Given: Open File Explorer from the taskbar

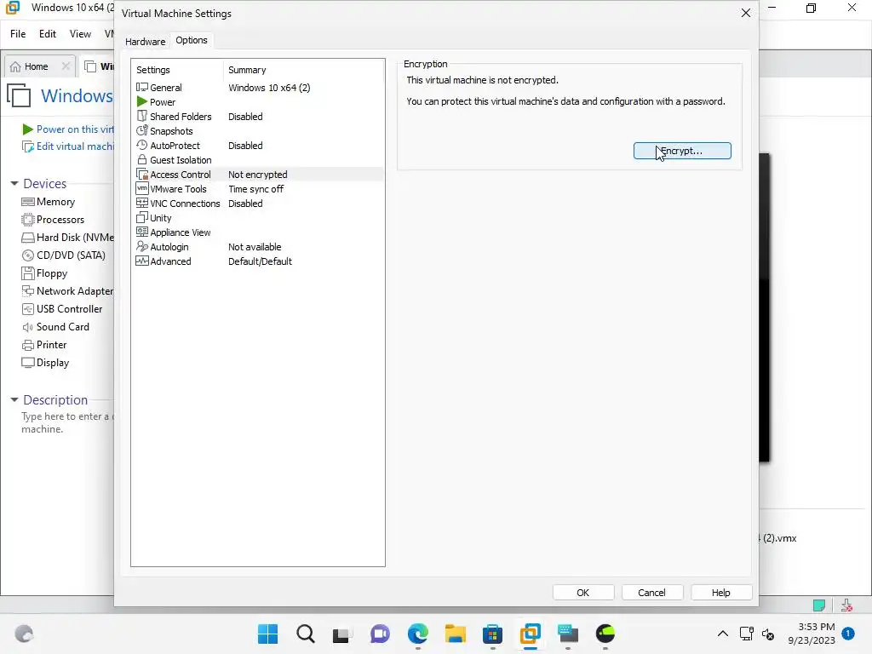Looking at the screenshot, I should click(x=455, y=634).
